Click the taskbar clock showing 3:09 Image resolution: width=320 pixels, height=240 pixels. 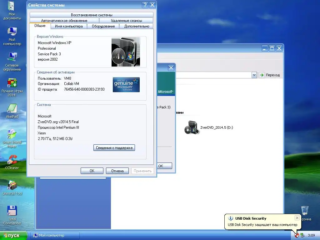pyautogui.click(x=311, y=235)
